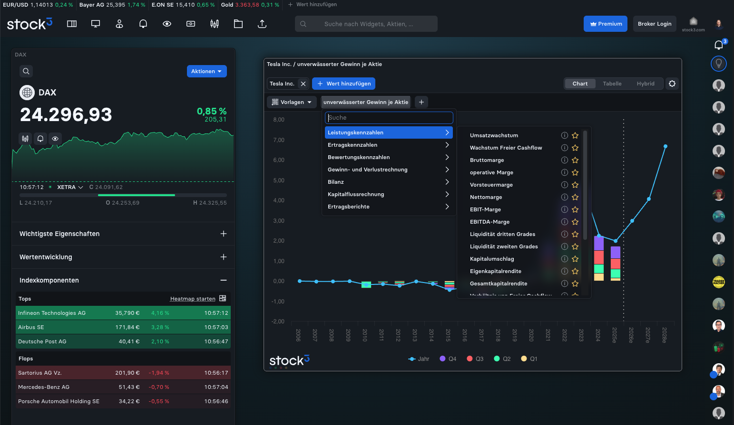This screenshot has width=734, height=425.
Task: Set alarm bell below DAX price
Action: tap(40, 139)
